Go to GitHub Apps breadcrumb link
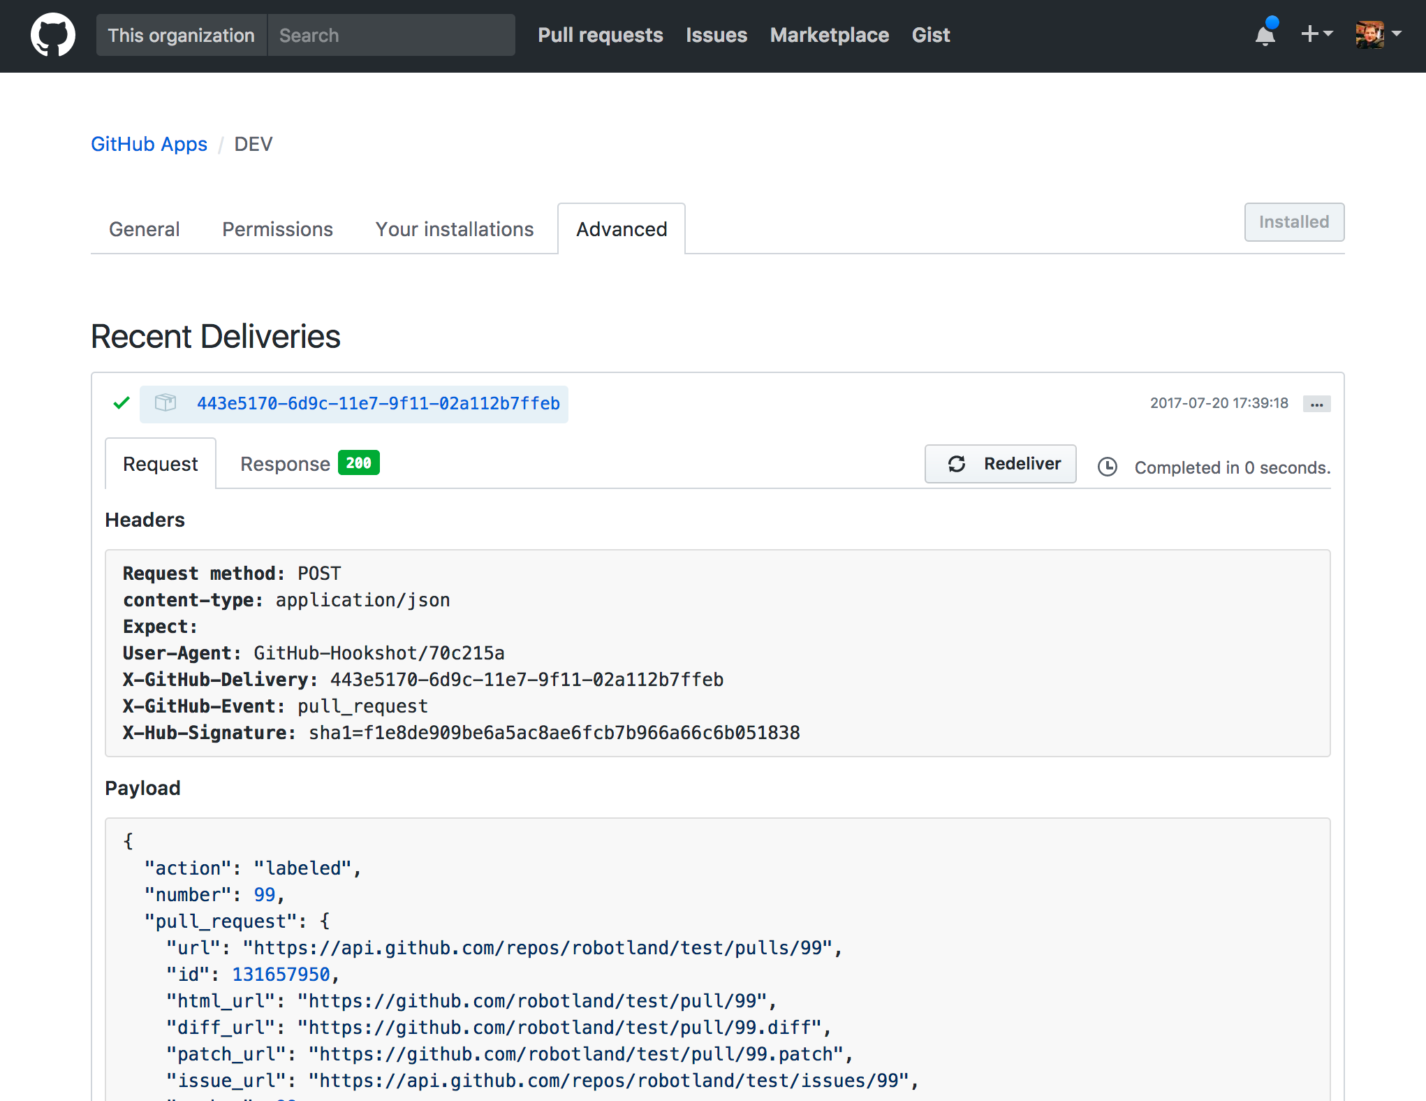This screenshot has height=1101, width=1426. tap(149, 144)
